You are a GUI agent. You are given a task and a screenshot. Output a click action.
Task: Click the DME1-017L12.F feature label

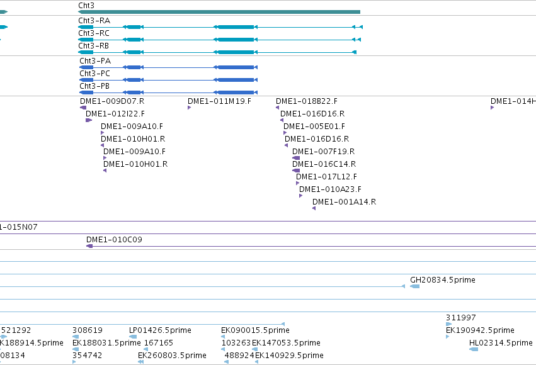(326, 177)
